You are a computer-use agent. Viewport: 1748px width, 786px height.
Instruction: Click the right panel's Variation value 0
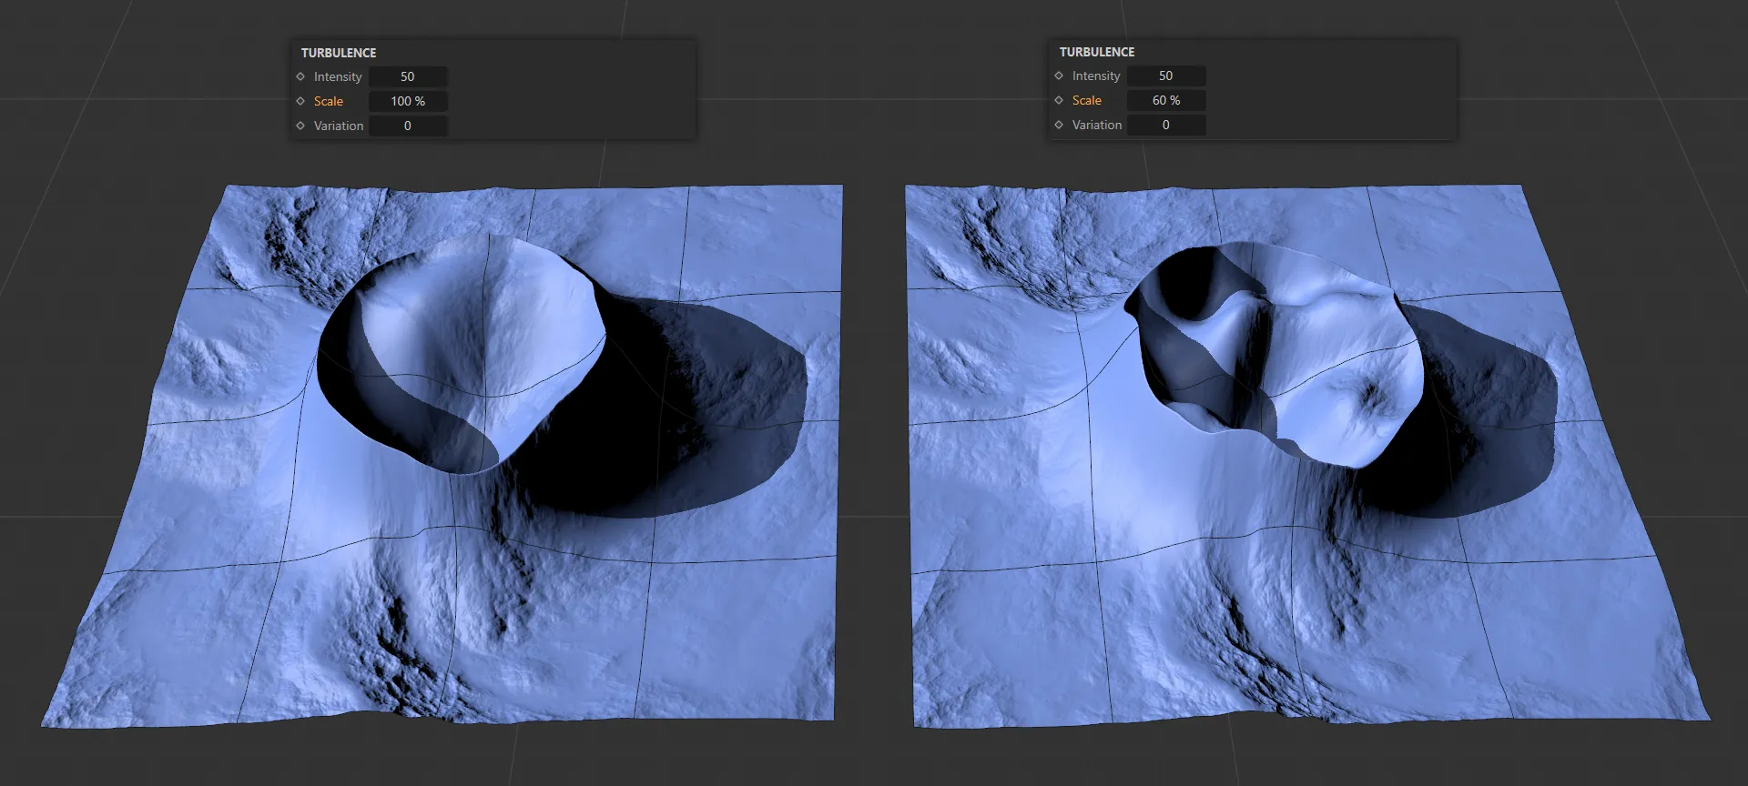point(1165,125)
